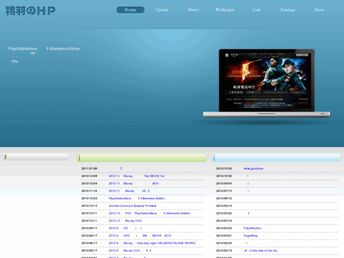
Task: Click the dagger link dated 2010/04/22
Action: pos(248,213)
